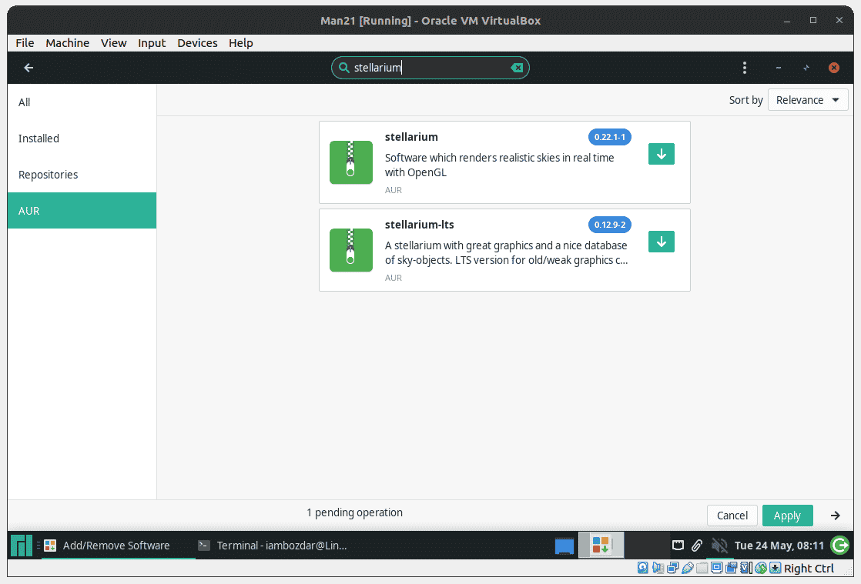Mark stellarium 0.22.1-1 for installation
861x584 pixels.
coord(661,154)
